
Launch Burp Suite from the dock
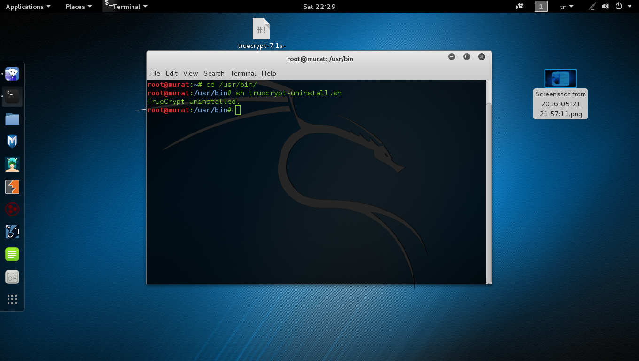[x=12, y=187]
